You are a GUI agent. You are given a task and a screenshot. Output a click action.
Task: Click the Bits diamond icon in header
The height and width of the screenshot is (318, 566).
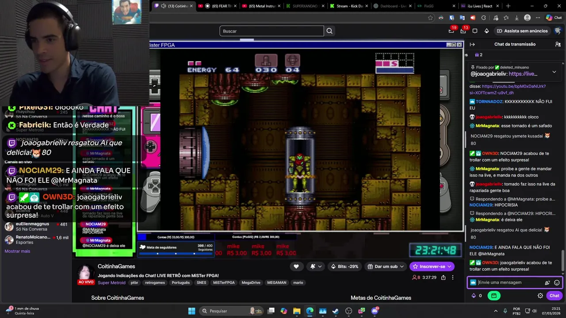(486, 31)
